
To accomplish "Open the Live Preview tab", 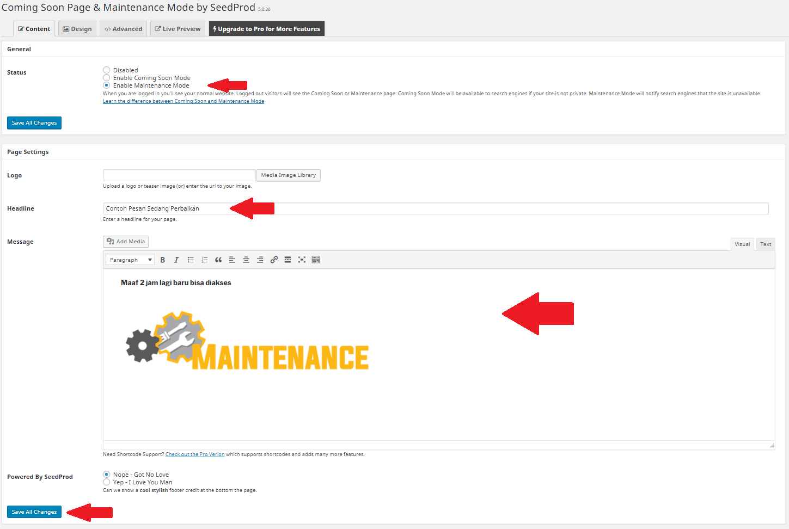I will pyautogui.click(x=178, y=28).
